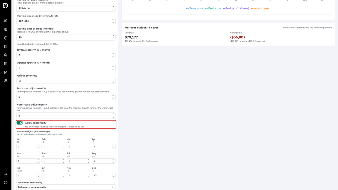Toggle the Base case legend series

coord(195,8)
